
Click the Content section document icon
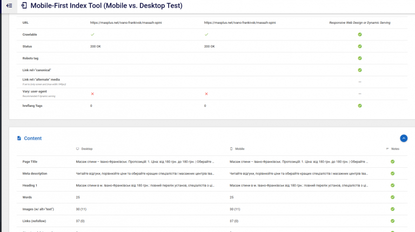pyautogui.click(x=19, y=138)
